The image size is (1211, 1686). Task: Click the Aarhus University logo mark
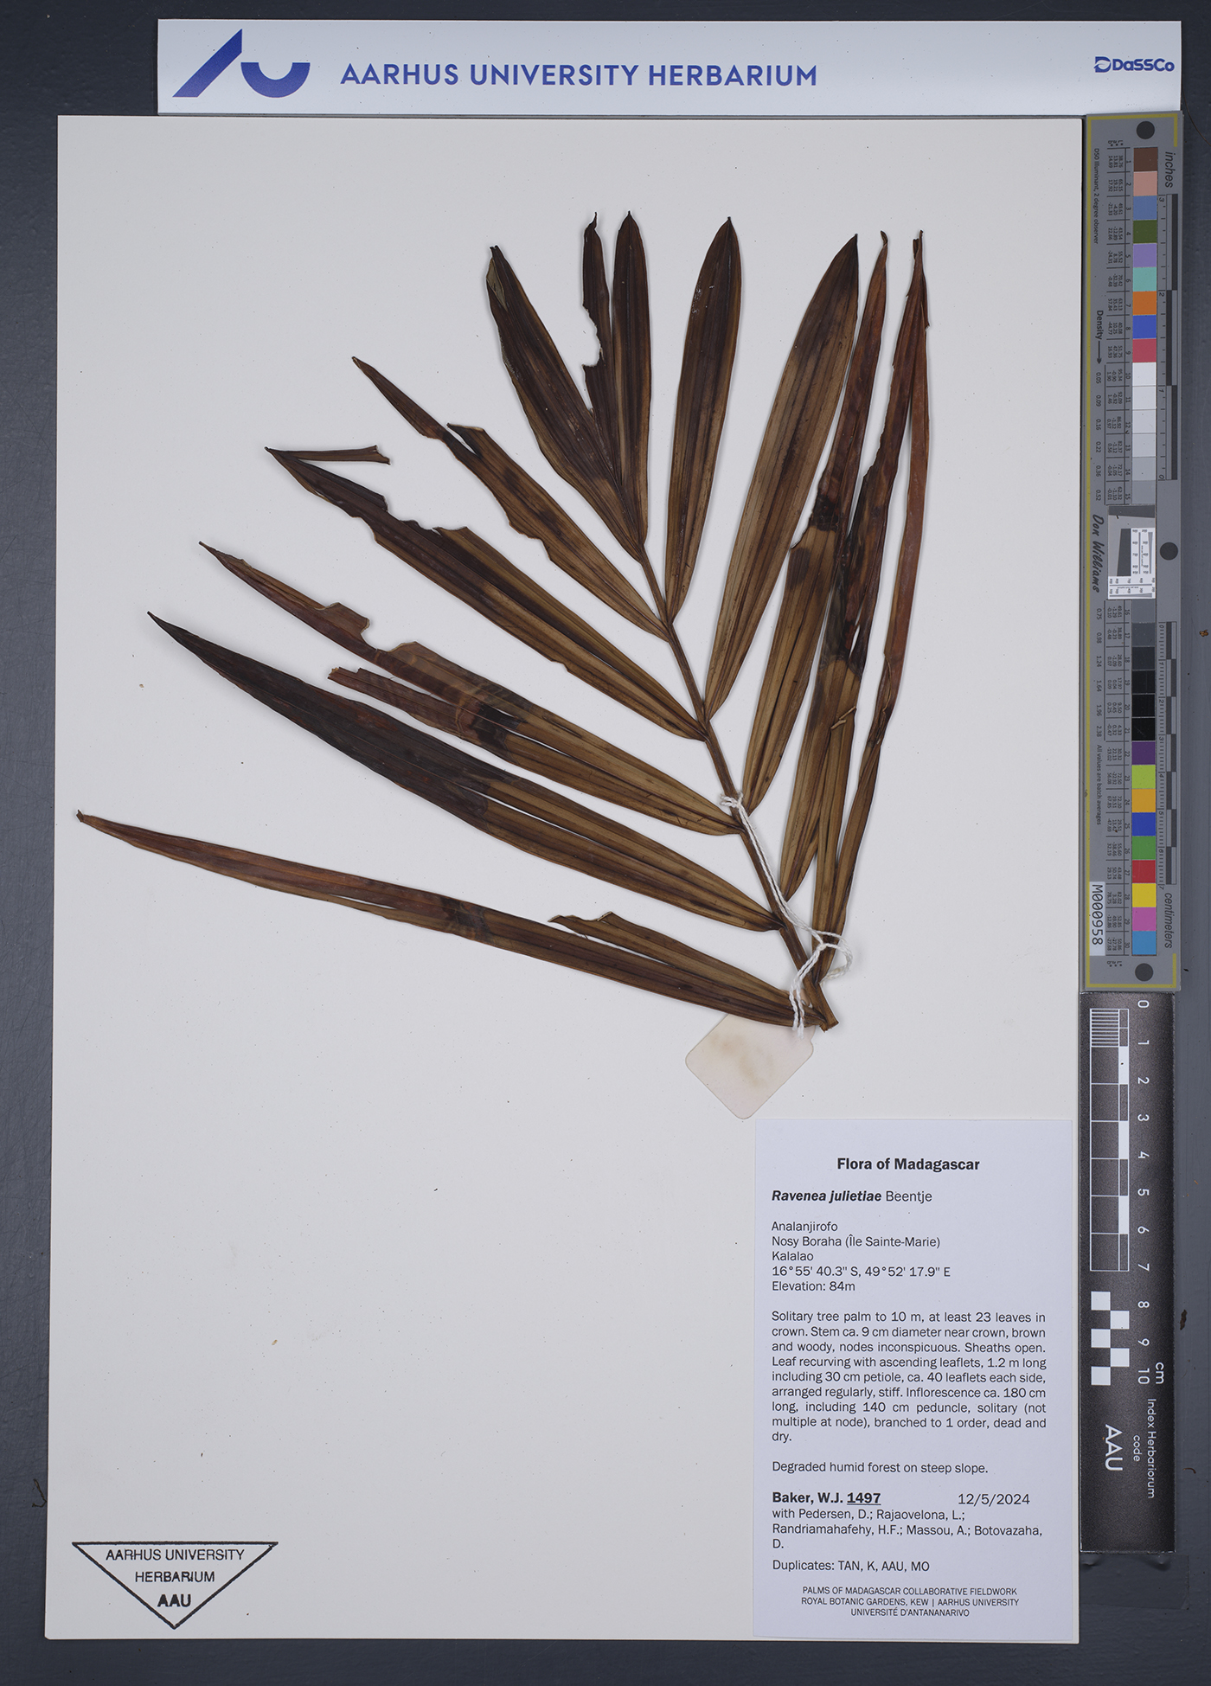(x=241, y=66)
